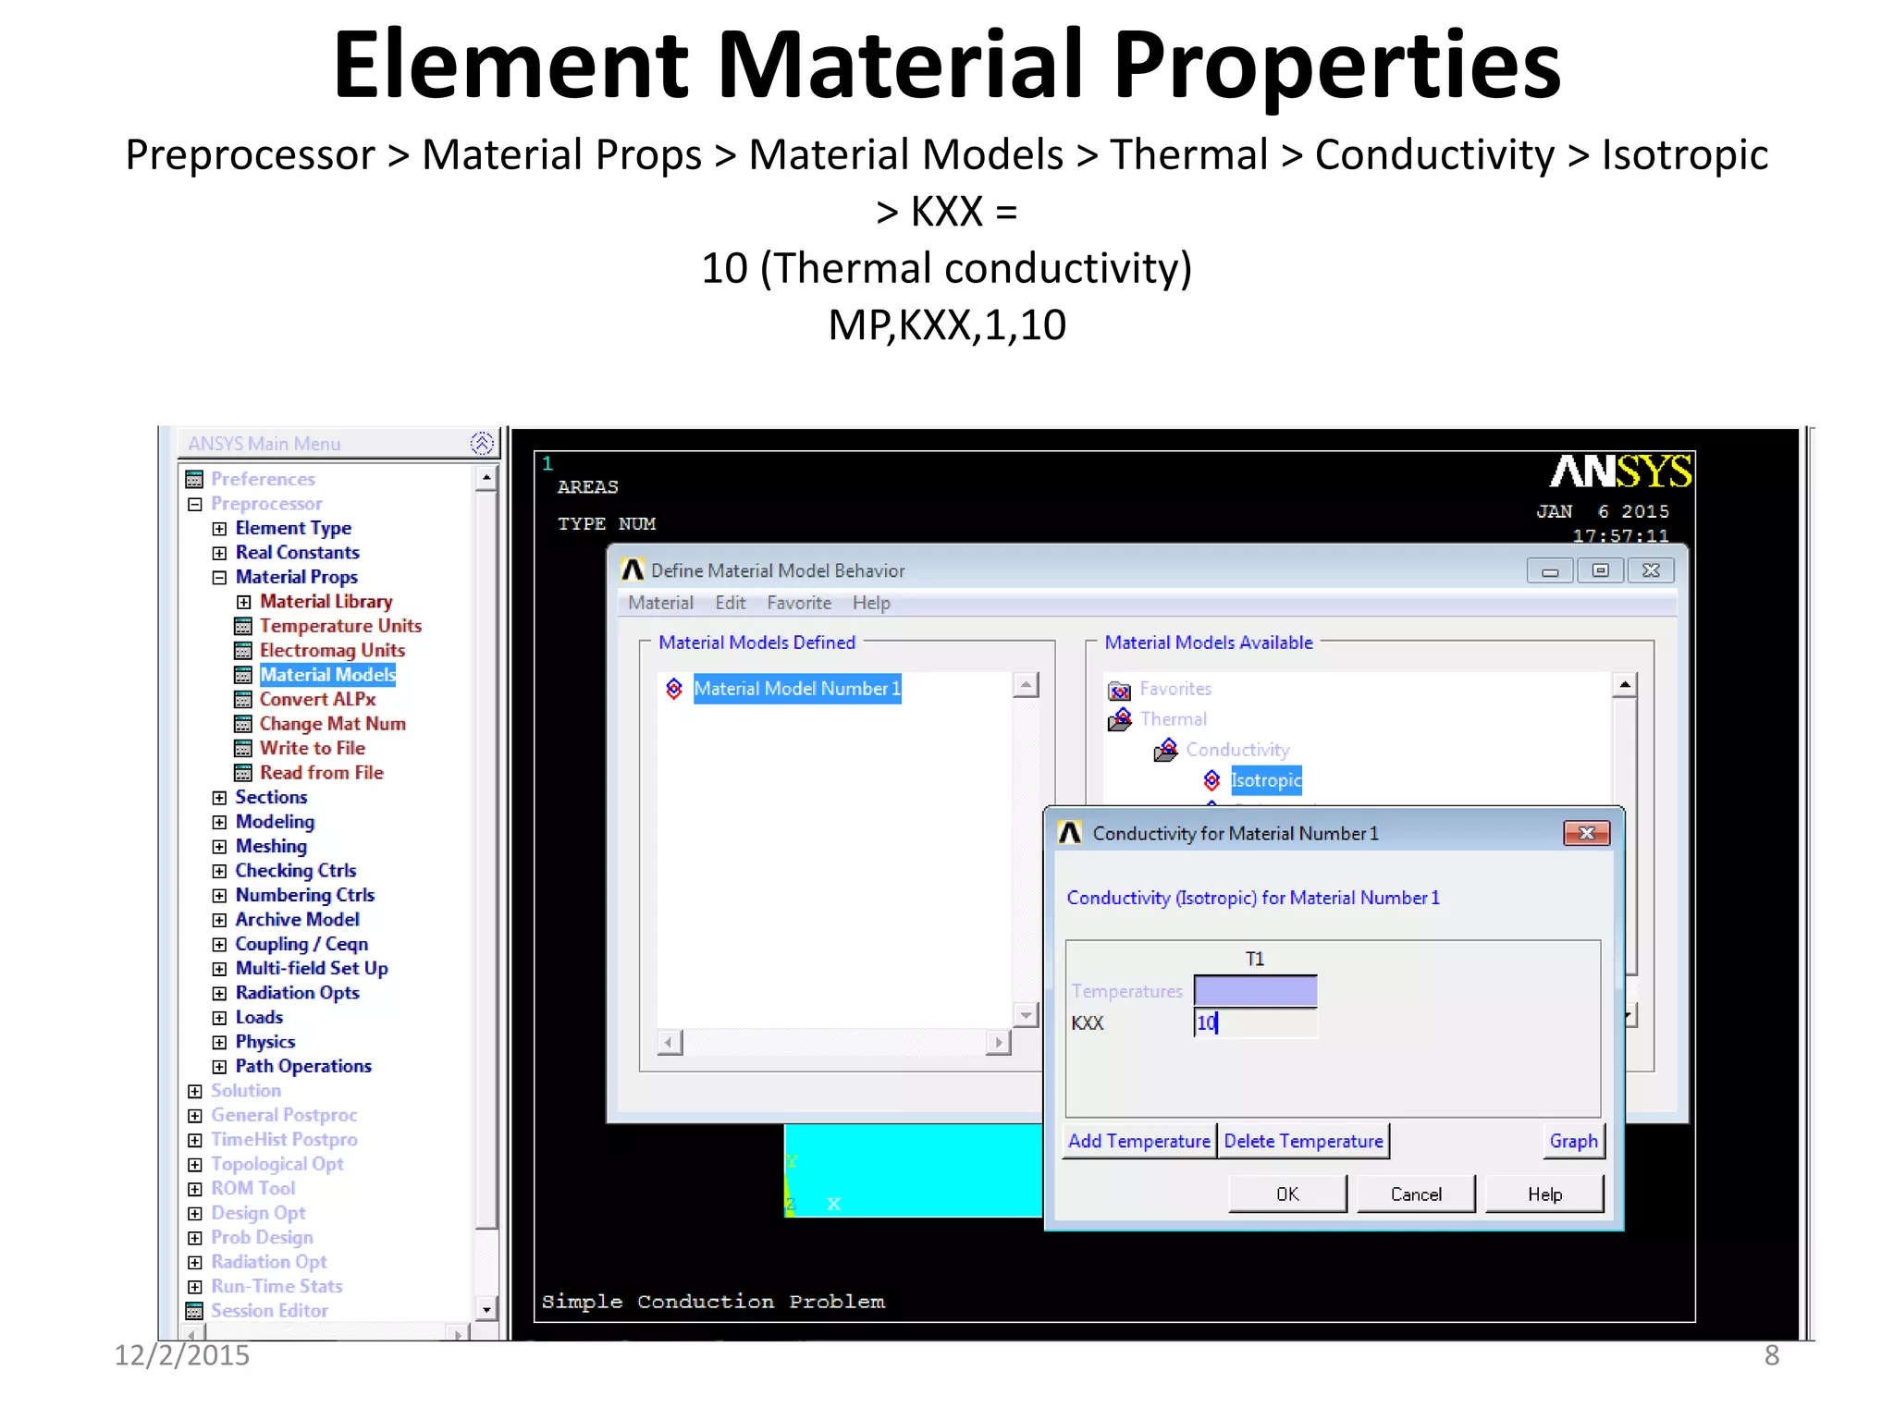Click the Read from File dialog icon

tap(243, 773)
